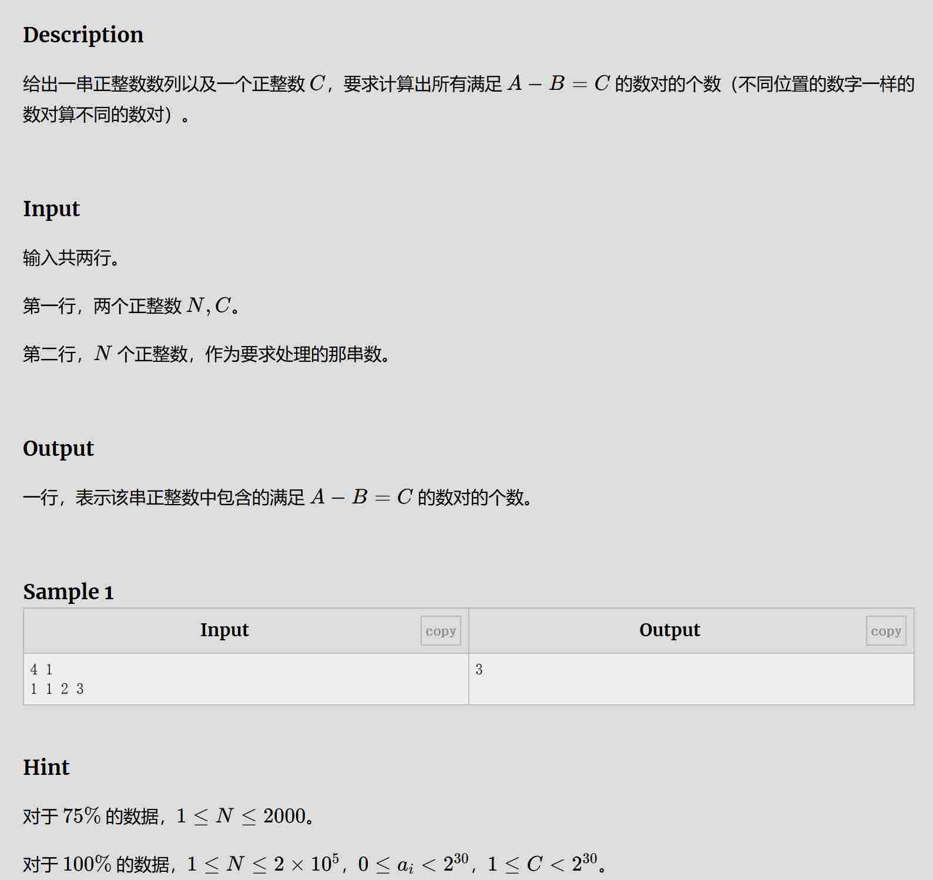Click the Sample 1 heading

click(68, 592)
